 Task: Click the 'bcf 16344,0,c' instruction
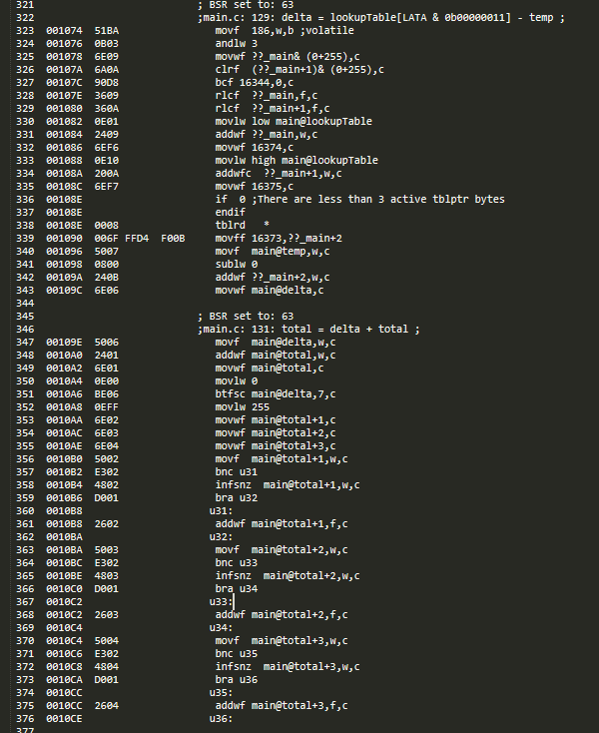tap(255, 83)
